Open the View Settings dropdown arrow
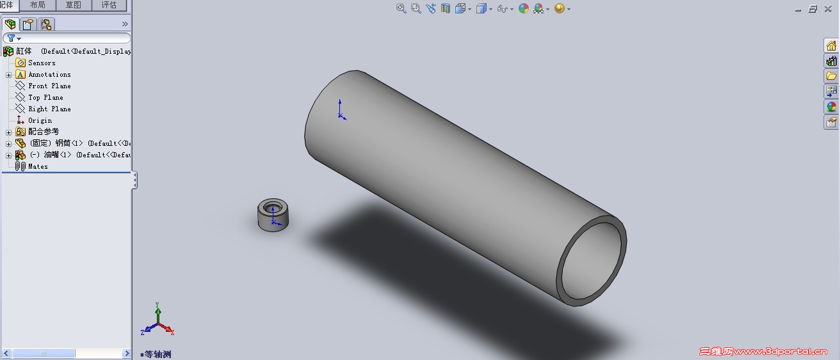840x360 pixels. point(569,9)
